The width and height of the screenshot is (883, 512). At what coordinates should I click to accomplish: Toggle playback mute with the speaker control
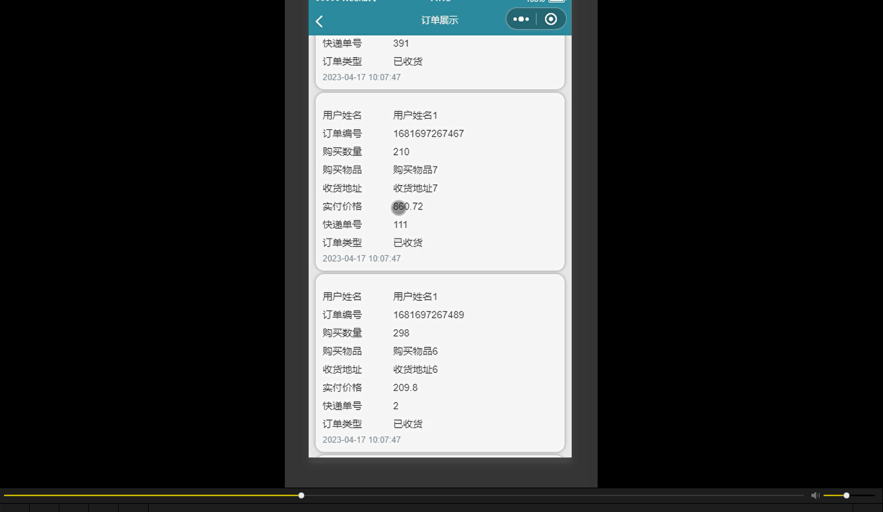pos(815,495)
